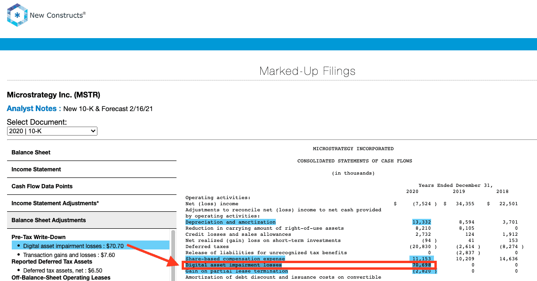Image resolution: width=537 pixels, height=281 pixels.
Task: Open the Select Document dropdown showing 2020 | 10-K
Action: pos(52,131)
